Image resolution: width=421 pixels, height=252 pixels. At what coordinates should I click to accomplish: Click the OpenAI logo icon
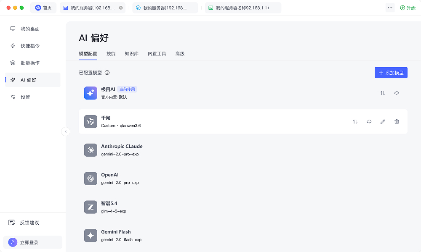tap(91, 178)
